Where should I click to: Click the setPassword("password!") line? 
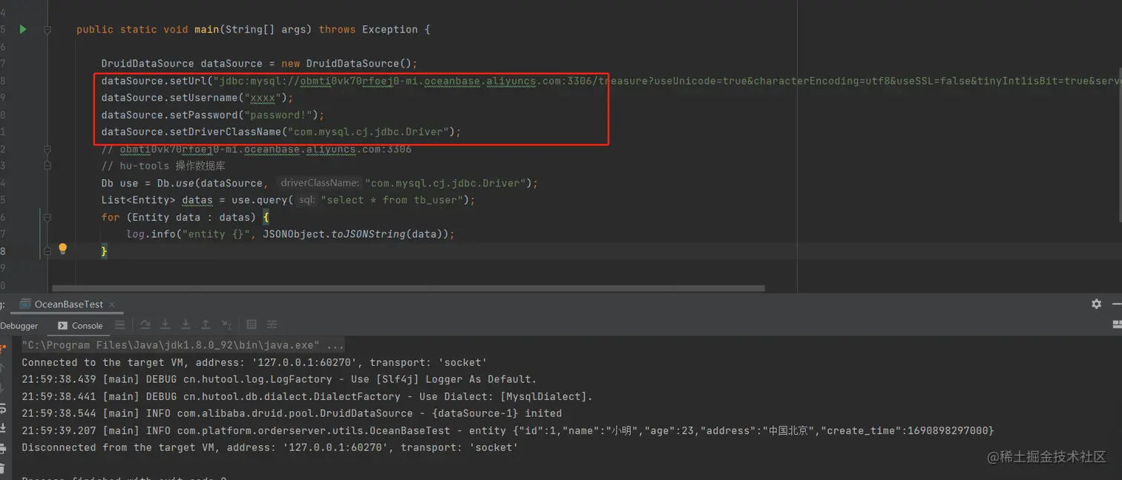213,115
